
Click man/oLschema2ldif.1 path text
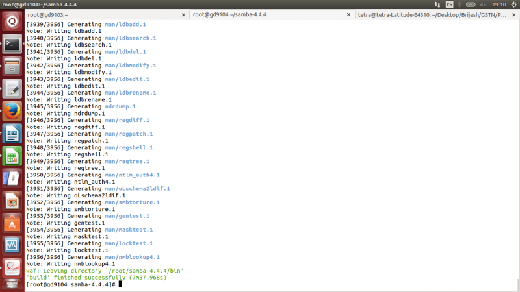click(x=137, y=189)
